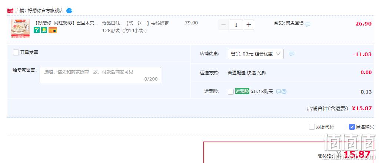Click the 普通配送 快递 免邮 text
The height and width of the screenshot is (163, 379).
coord(247,72)
